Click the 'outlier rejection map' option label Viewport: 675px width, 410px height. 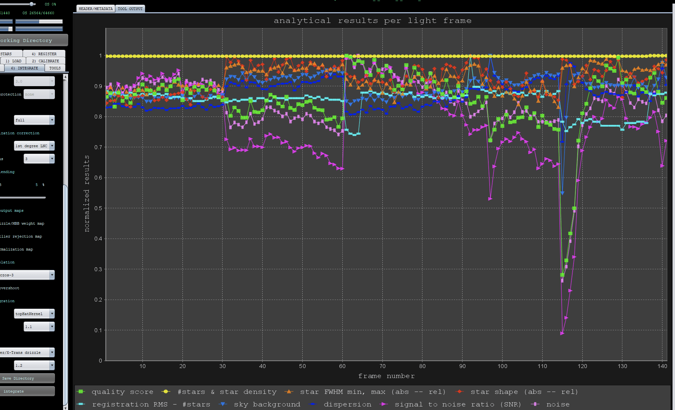pos(21,236)
